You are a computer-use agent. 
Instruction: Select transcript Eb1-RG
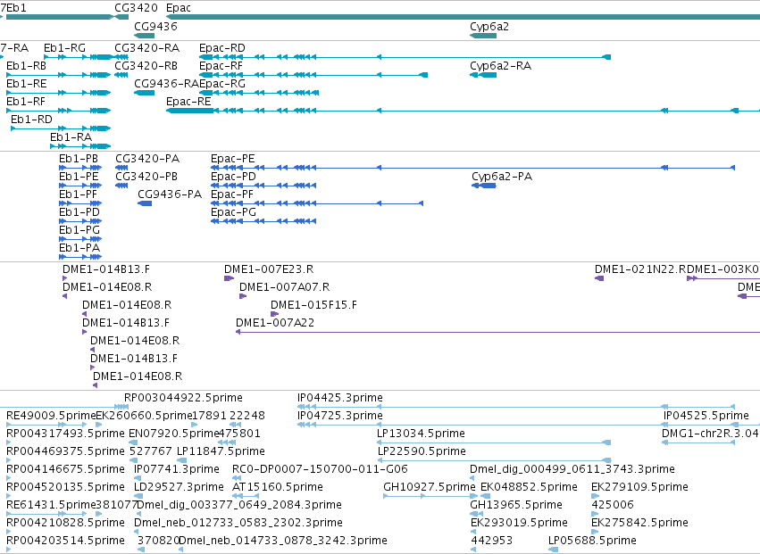point(64,48)
